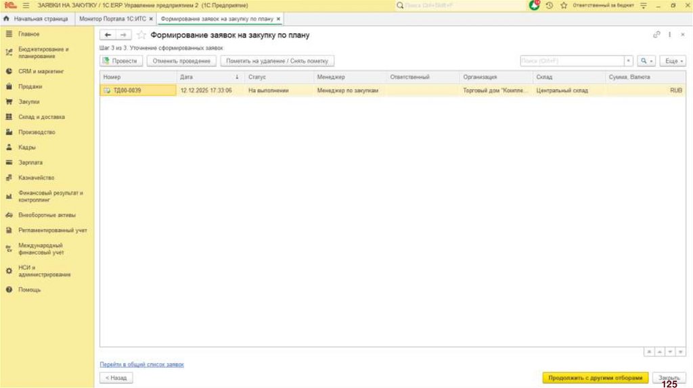Open the notifications bell icon
Image resolution: width=693 pixels, height=388 pixels.
[x=535, y=5]
